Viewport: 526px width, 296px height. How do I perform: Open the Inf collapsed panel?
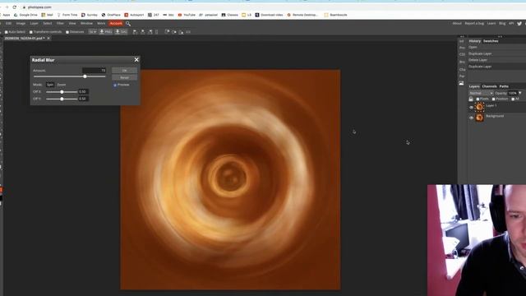(x=462, y=41)
